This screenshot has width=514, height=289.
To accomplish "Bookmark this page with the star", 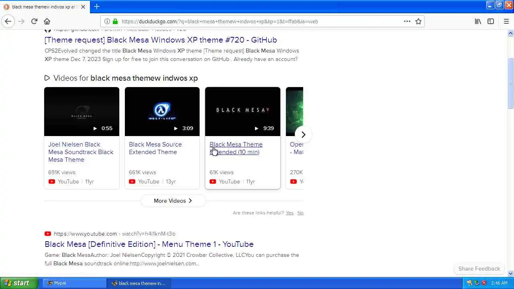I will coord(418,21).
